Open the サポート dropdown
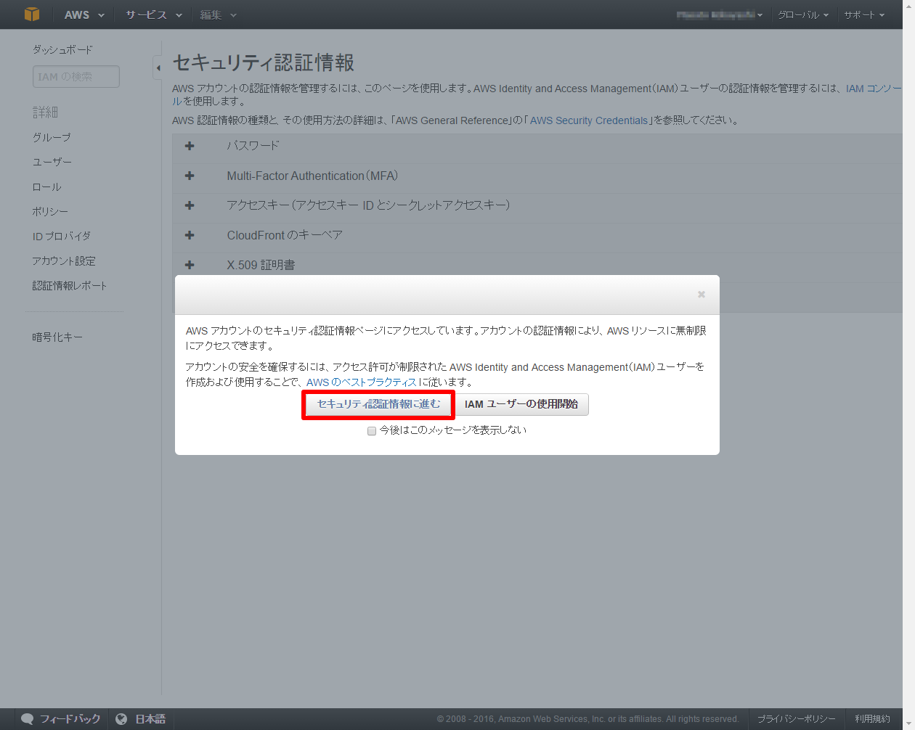This screenshot has width=915, height=730. pos(864,15)
